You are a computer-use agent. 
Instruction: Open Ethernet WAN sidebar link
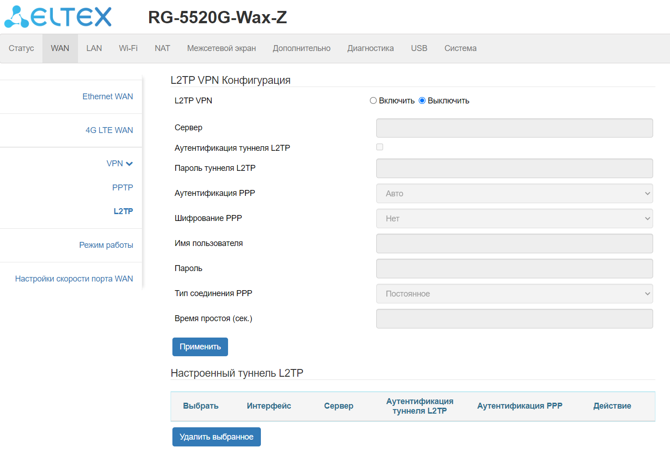pyautogui.click(x=108, y=97)
